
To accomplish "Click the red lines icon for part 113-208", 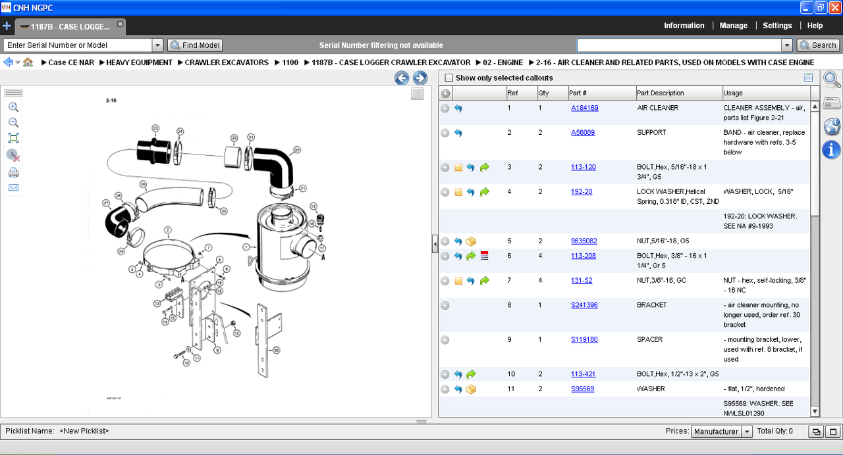I will 484,256.
